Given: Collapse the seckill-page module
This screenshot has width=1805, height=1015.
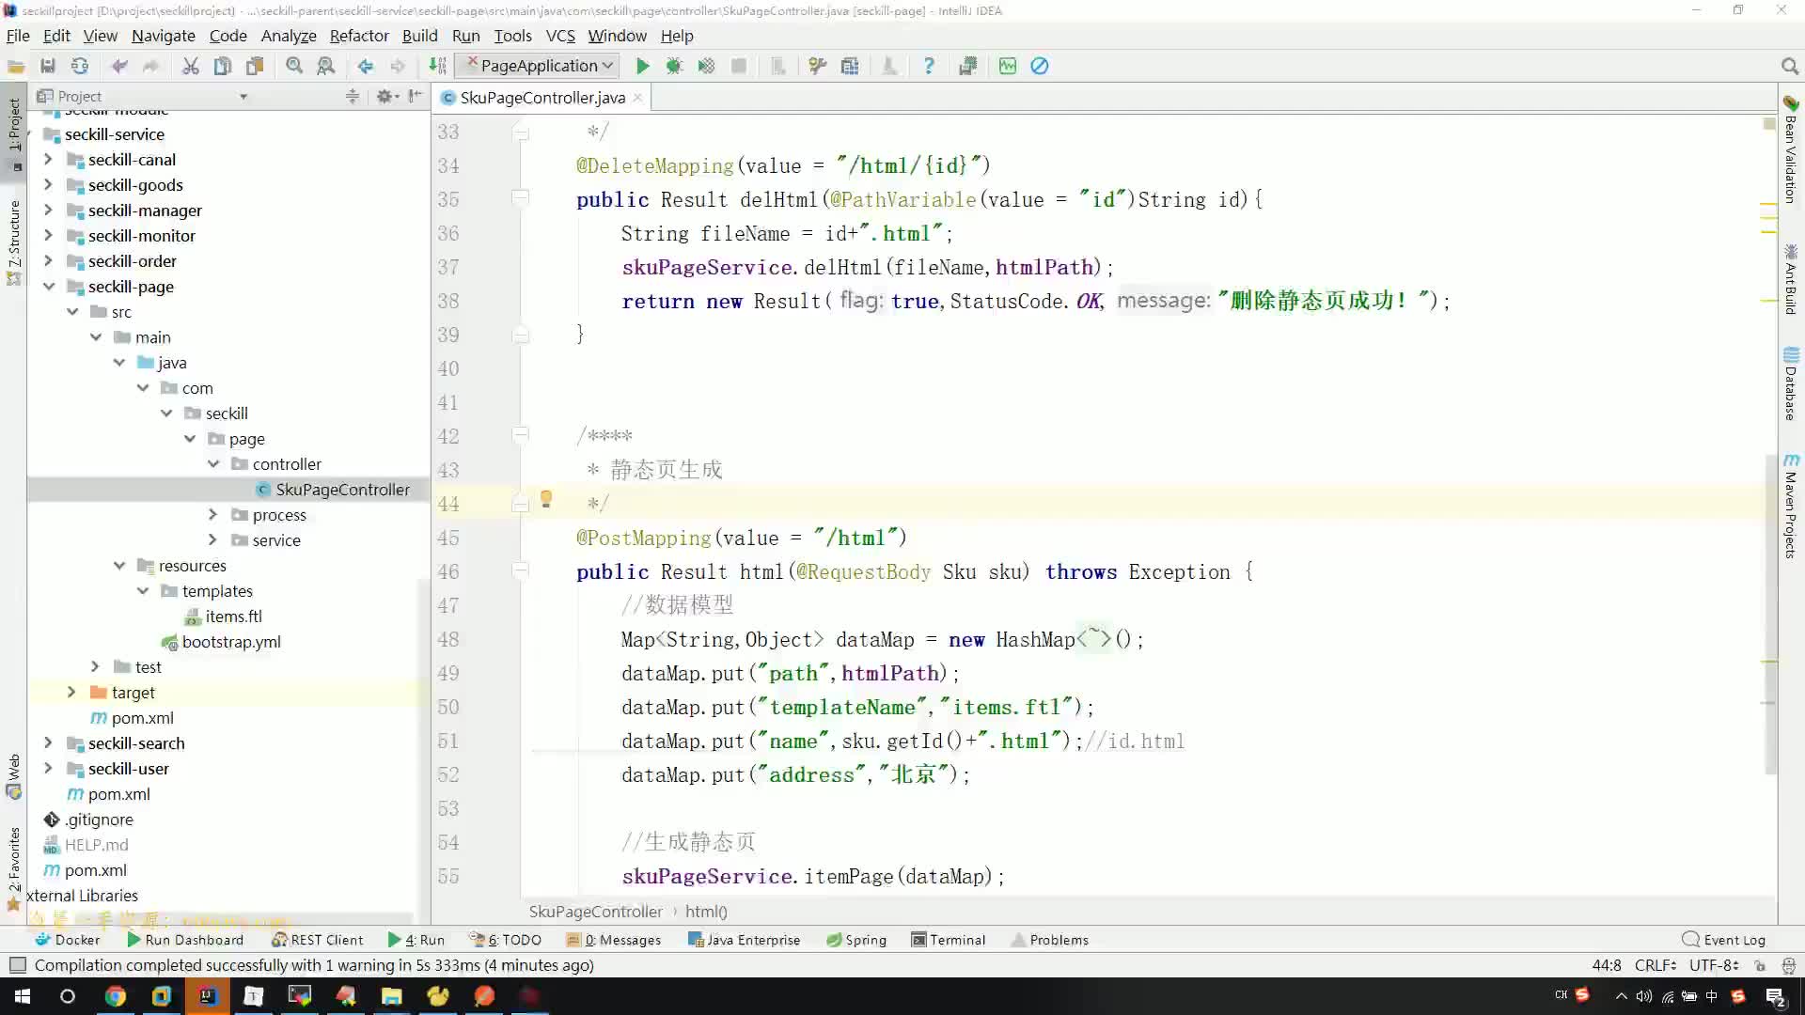Looking at the screenshot, I should (x=48, y=287).
